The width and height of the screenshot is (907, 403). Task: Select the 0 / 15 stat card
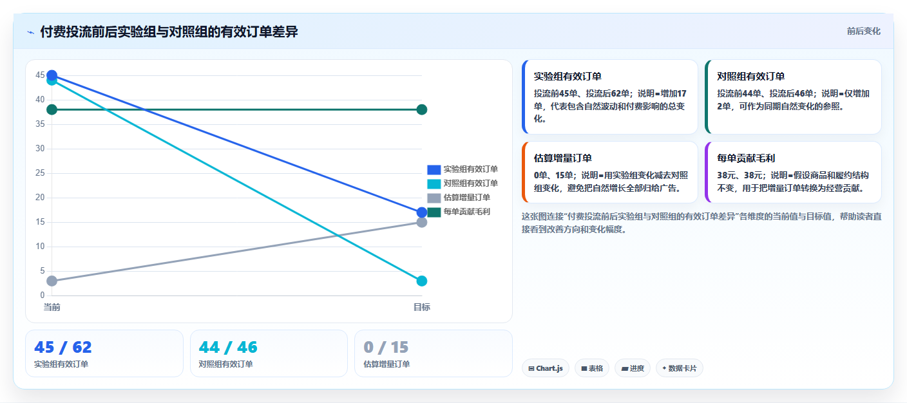click(434, 353)
